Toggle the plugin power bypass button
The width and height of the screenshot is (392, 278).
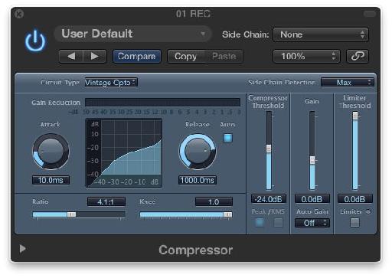[35, 41]
